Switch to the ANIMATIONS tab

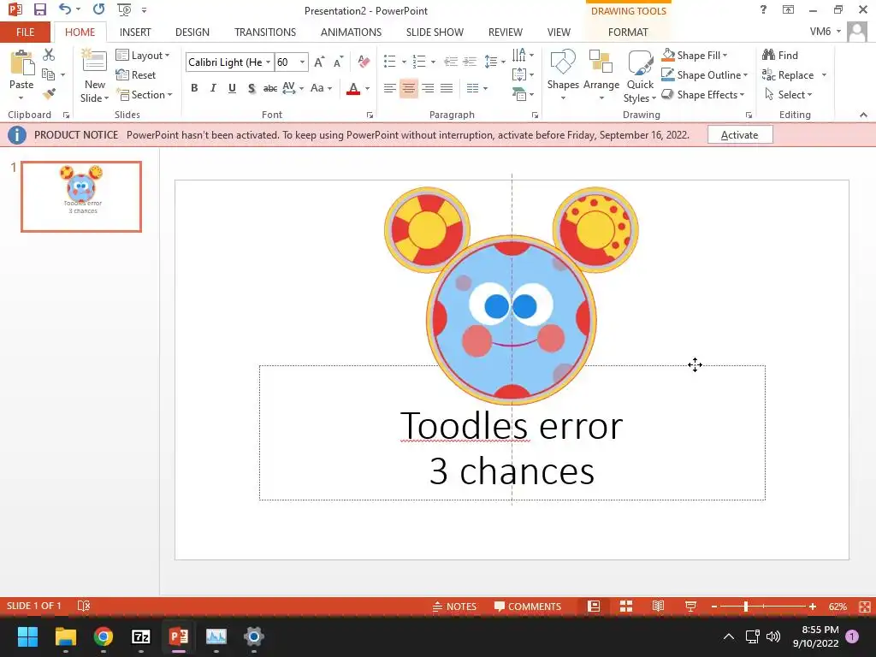point(351,33)
